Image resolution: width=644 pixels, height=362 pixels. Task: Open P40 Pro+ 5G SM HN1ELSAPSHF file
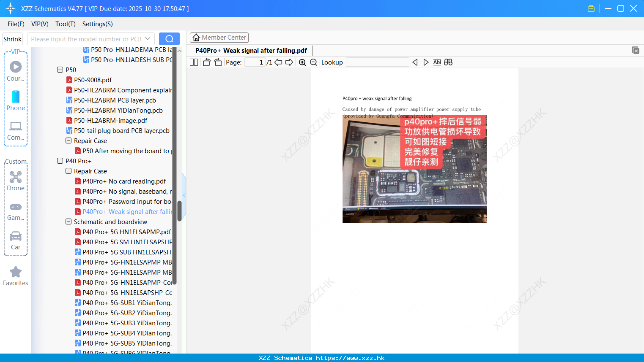click(x=123, y=242)
